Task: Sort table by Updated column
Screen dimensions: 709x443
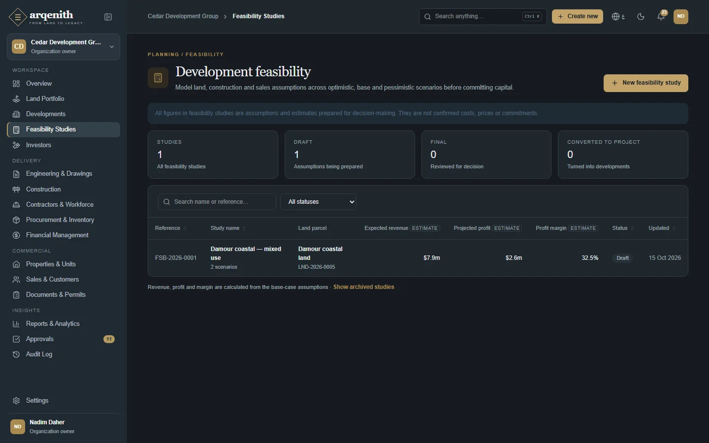Action: pos(662,228)
